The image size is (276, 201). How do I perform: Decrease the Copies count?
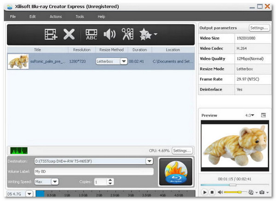pyautogui.click(x=110, y=183)
